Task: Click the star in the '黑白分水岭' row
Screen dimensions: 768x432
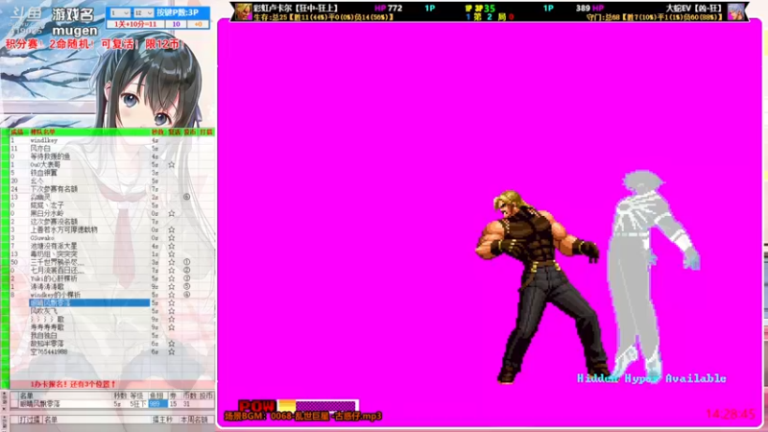Action: click(172, 213)
